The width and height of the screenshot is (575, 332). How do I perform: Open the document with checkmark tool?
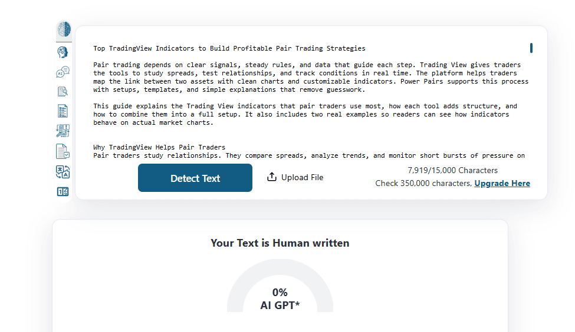tap(63, 151)
